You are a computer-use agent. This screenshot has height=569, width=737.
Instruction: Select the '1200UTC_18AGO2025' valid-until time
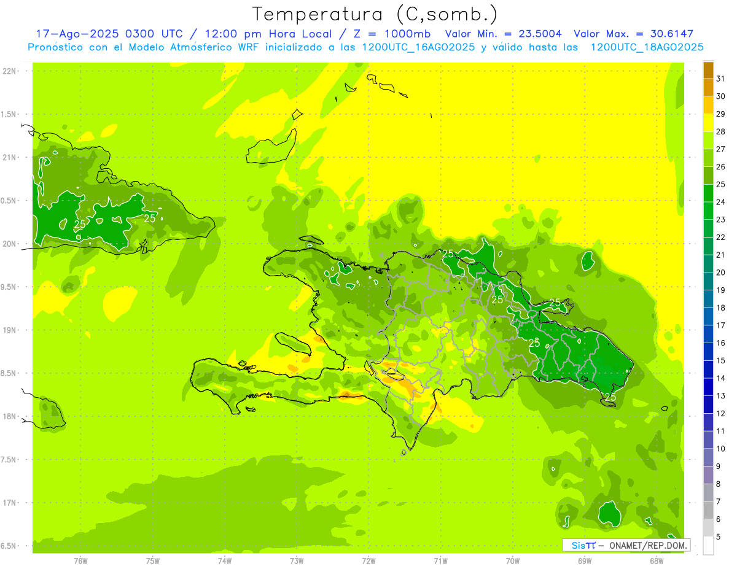point(646,47)
